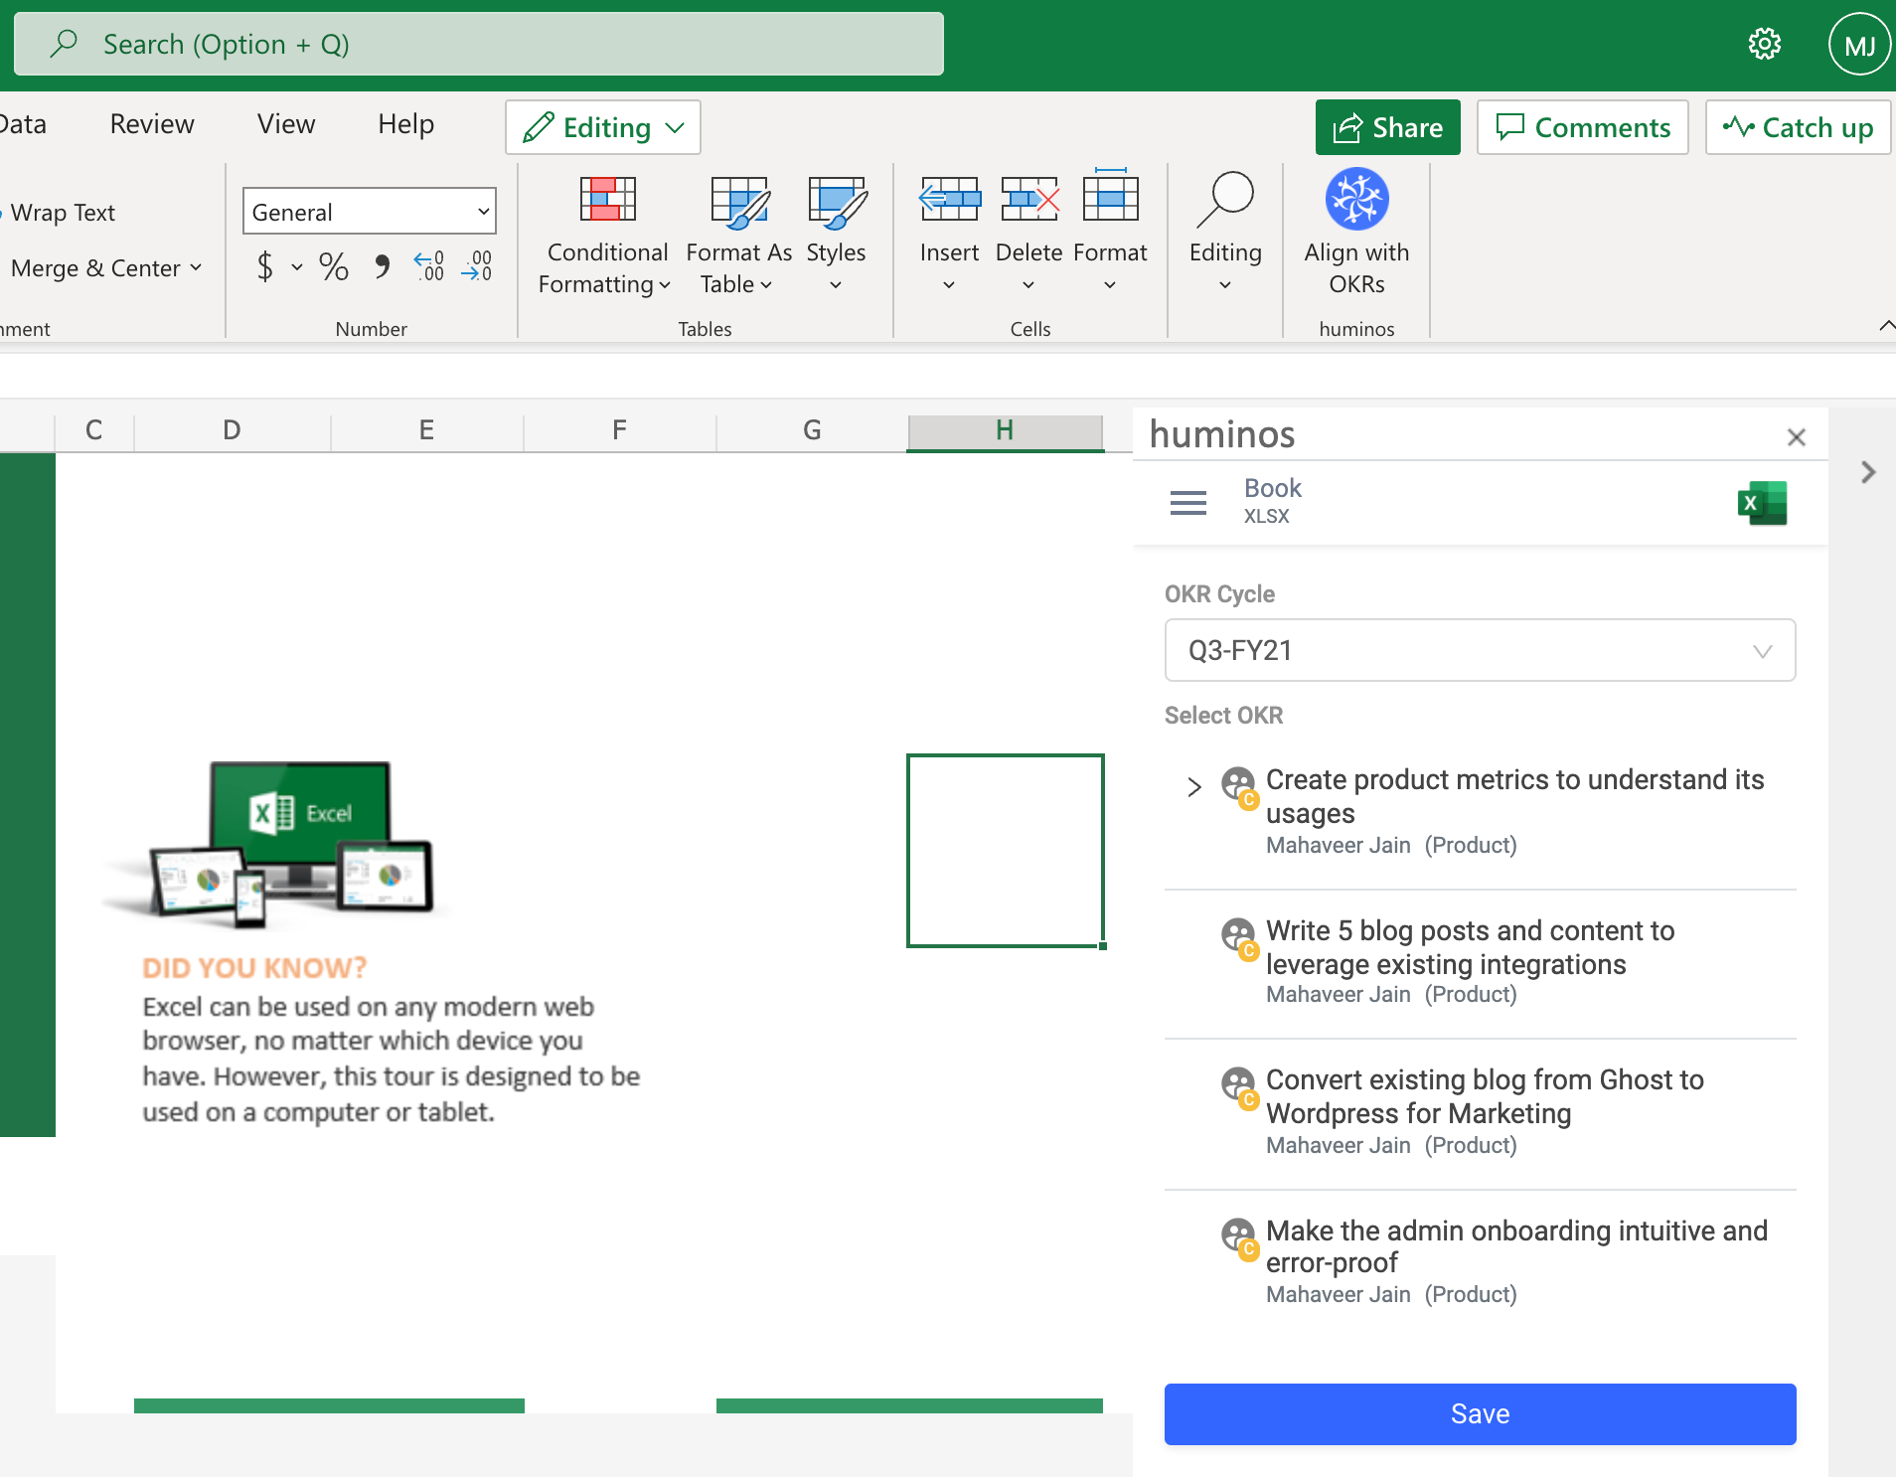The height and width of the screenshot is (1477, 1896).
Task: Click the Catch up button
Action: pyautogui.click(x=1798, y=127)
